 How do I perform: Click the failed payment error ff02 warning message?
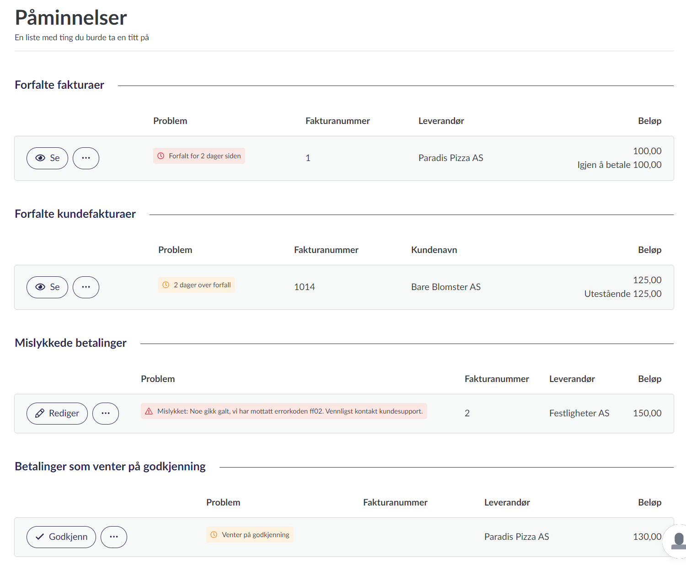(x=284, y=411)
